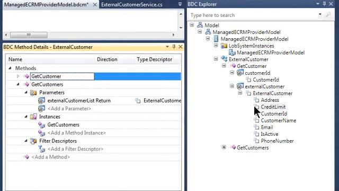Click the Model root node icon
Screen dimensions: 339x191
[x=200, y=25]
